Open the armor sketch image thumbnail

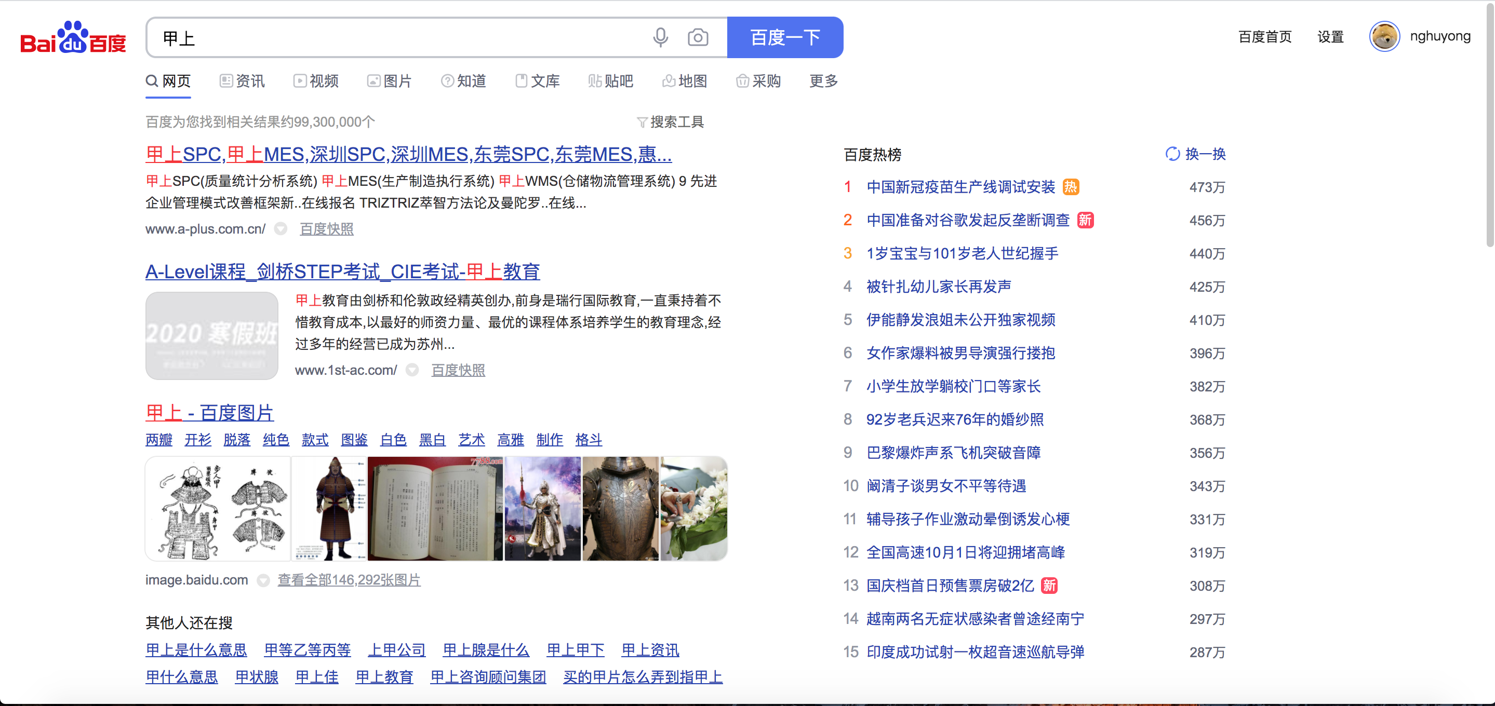218,509
